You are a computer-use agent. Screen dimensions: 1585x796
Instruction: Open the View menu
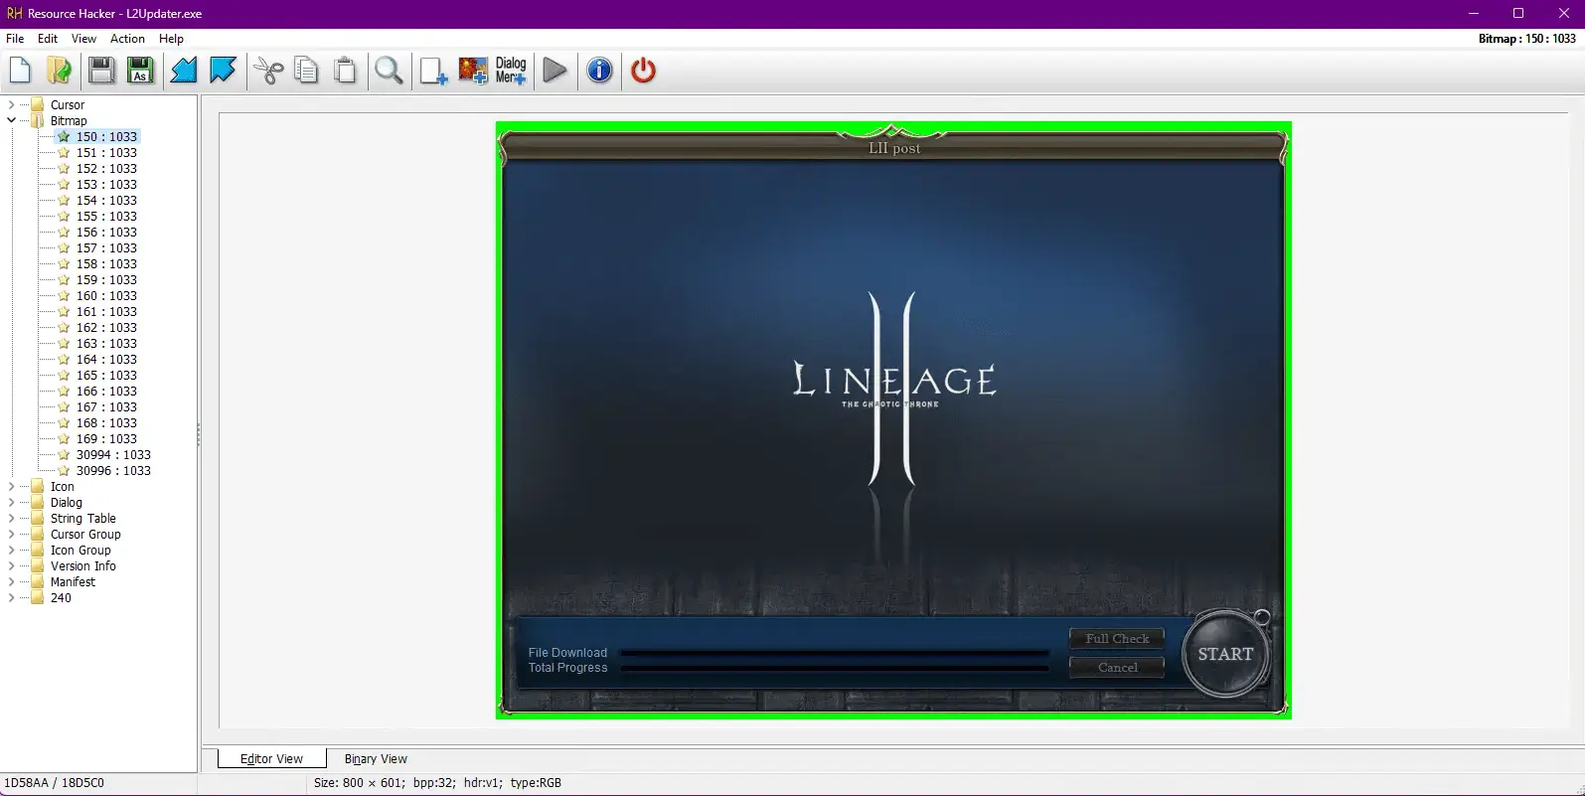[83, 39]
